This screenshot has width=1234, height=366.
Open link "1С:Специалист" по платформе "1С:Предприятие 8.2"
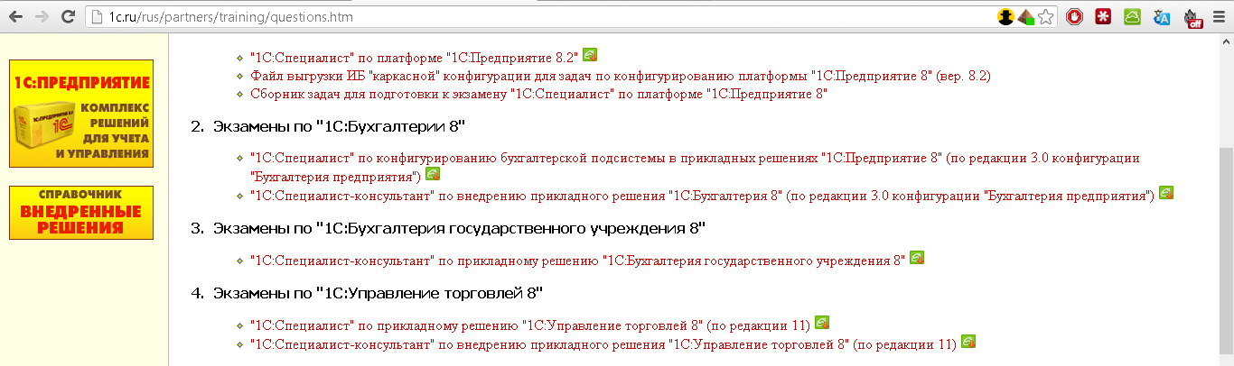tap(414, 58)
